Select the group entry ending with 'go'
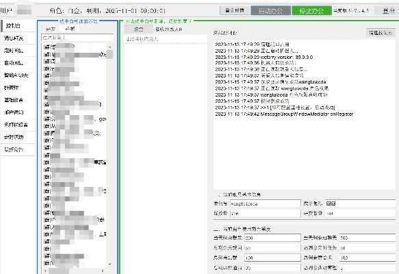This screenshot has height=274, width=399. 75,119
